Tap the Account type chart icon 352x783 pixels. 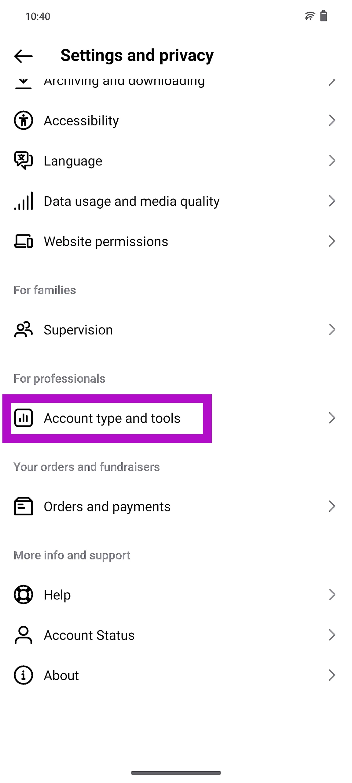[x=23, y=418]
